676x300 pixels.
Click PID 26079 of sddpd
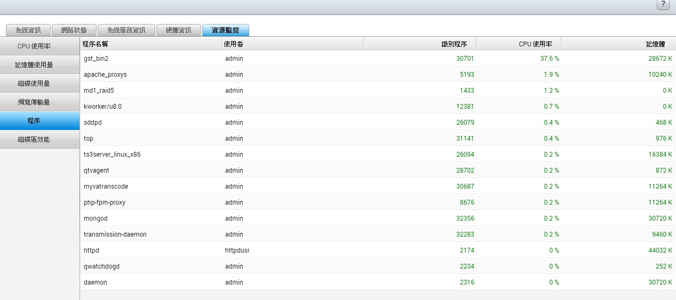465,123
